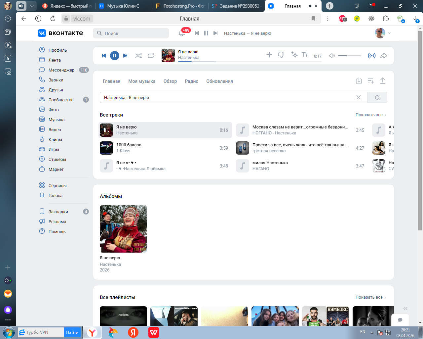The height and width of the screenshot is (339, 423).
Task: Share the current track via arrow icon
Action: click(384, 56)
